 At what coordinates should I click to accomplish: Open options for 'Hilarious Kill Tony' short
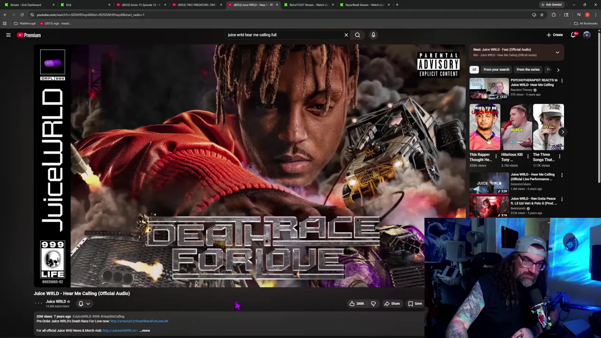527,156
